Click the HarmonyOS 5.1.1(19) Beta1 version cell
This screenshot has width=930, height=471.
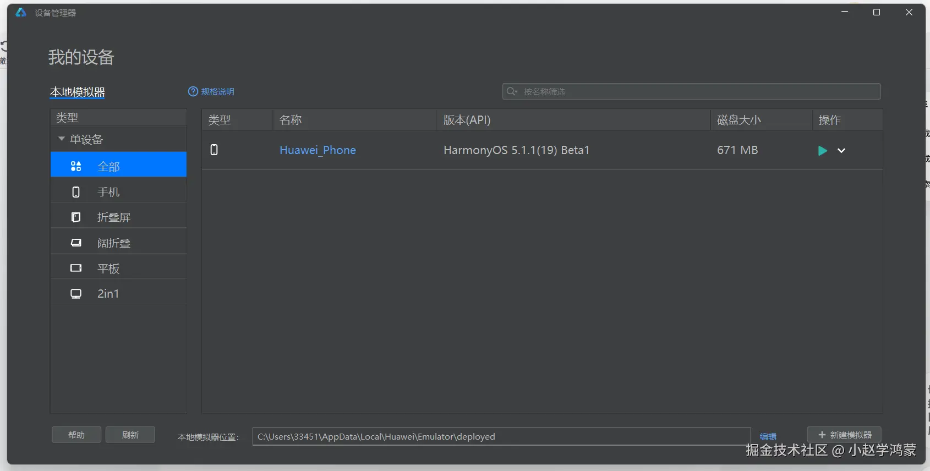(x=516, y=150)
